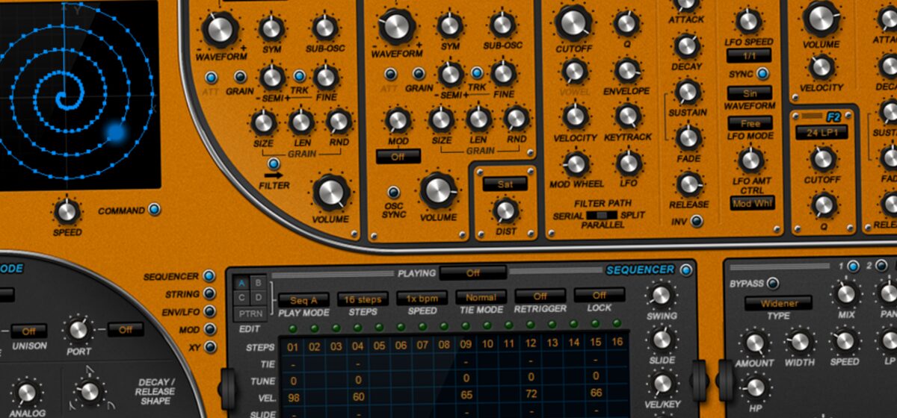Open the LFO MODE dropdown showing Free

point(750,123)
